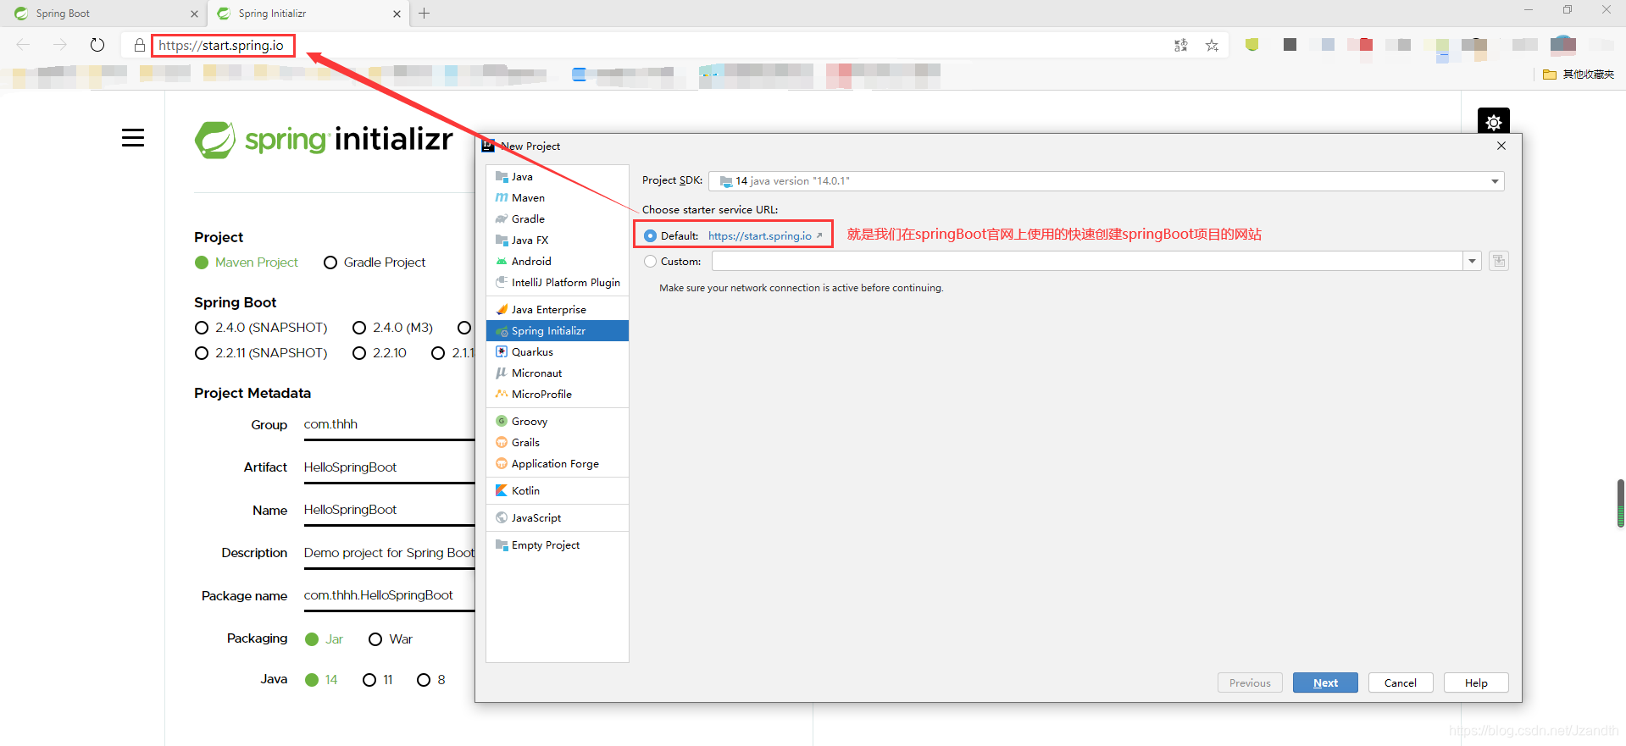Select Kotlin project type
Image resolution: width=1626 pixels, height=746 pixels.
click(558, 491)
